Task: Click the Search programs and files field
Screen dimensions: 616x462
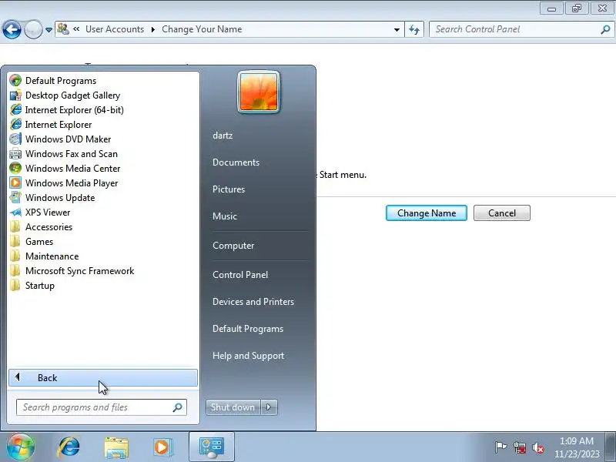Action: (102, 407)
